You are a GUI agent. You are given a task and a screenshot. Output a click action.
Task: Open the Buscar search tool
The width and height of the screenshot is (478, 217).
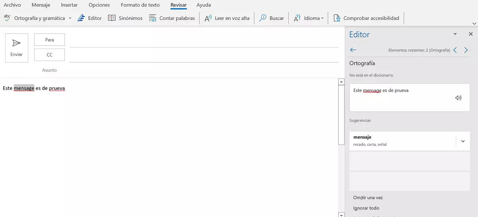(x=271, y=18)
